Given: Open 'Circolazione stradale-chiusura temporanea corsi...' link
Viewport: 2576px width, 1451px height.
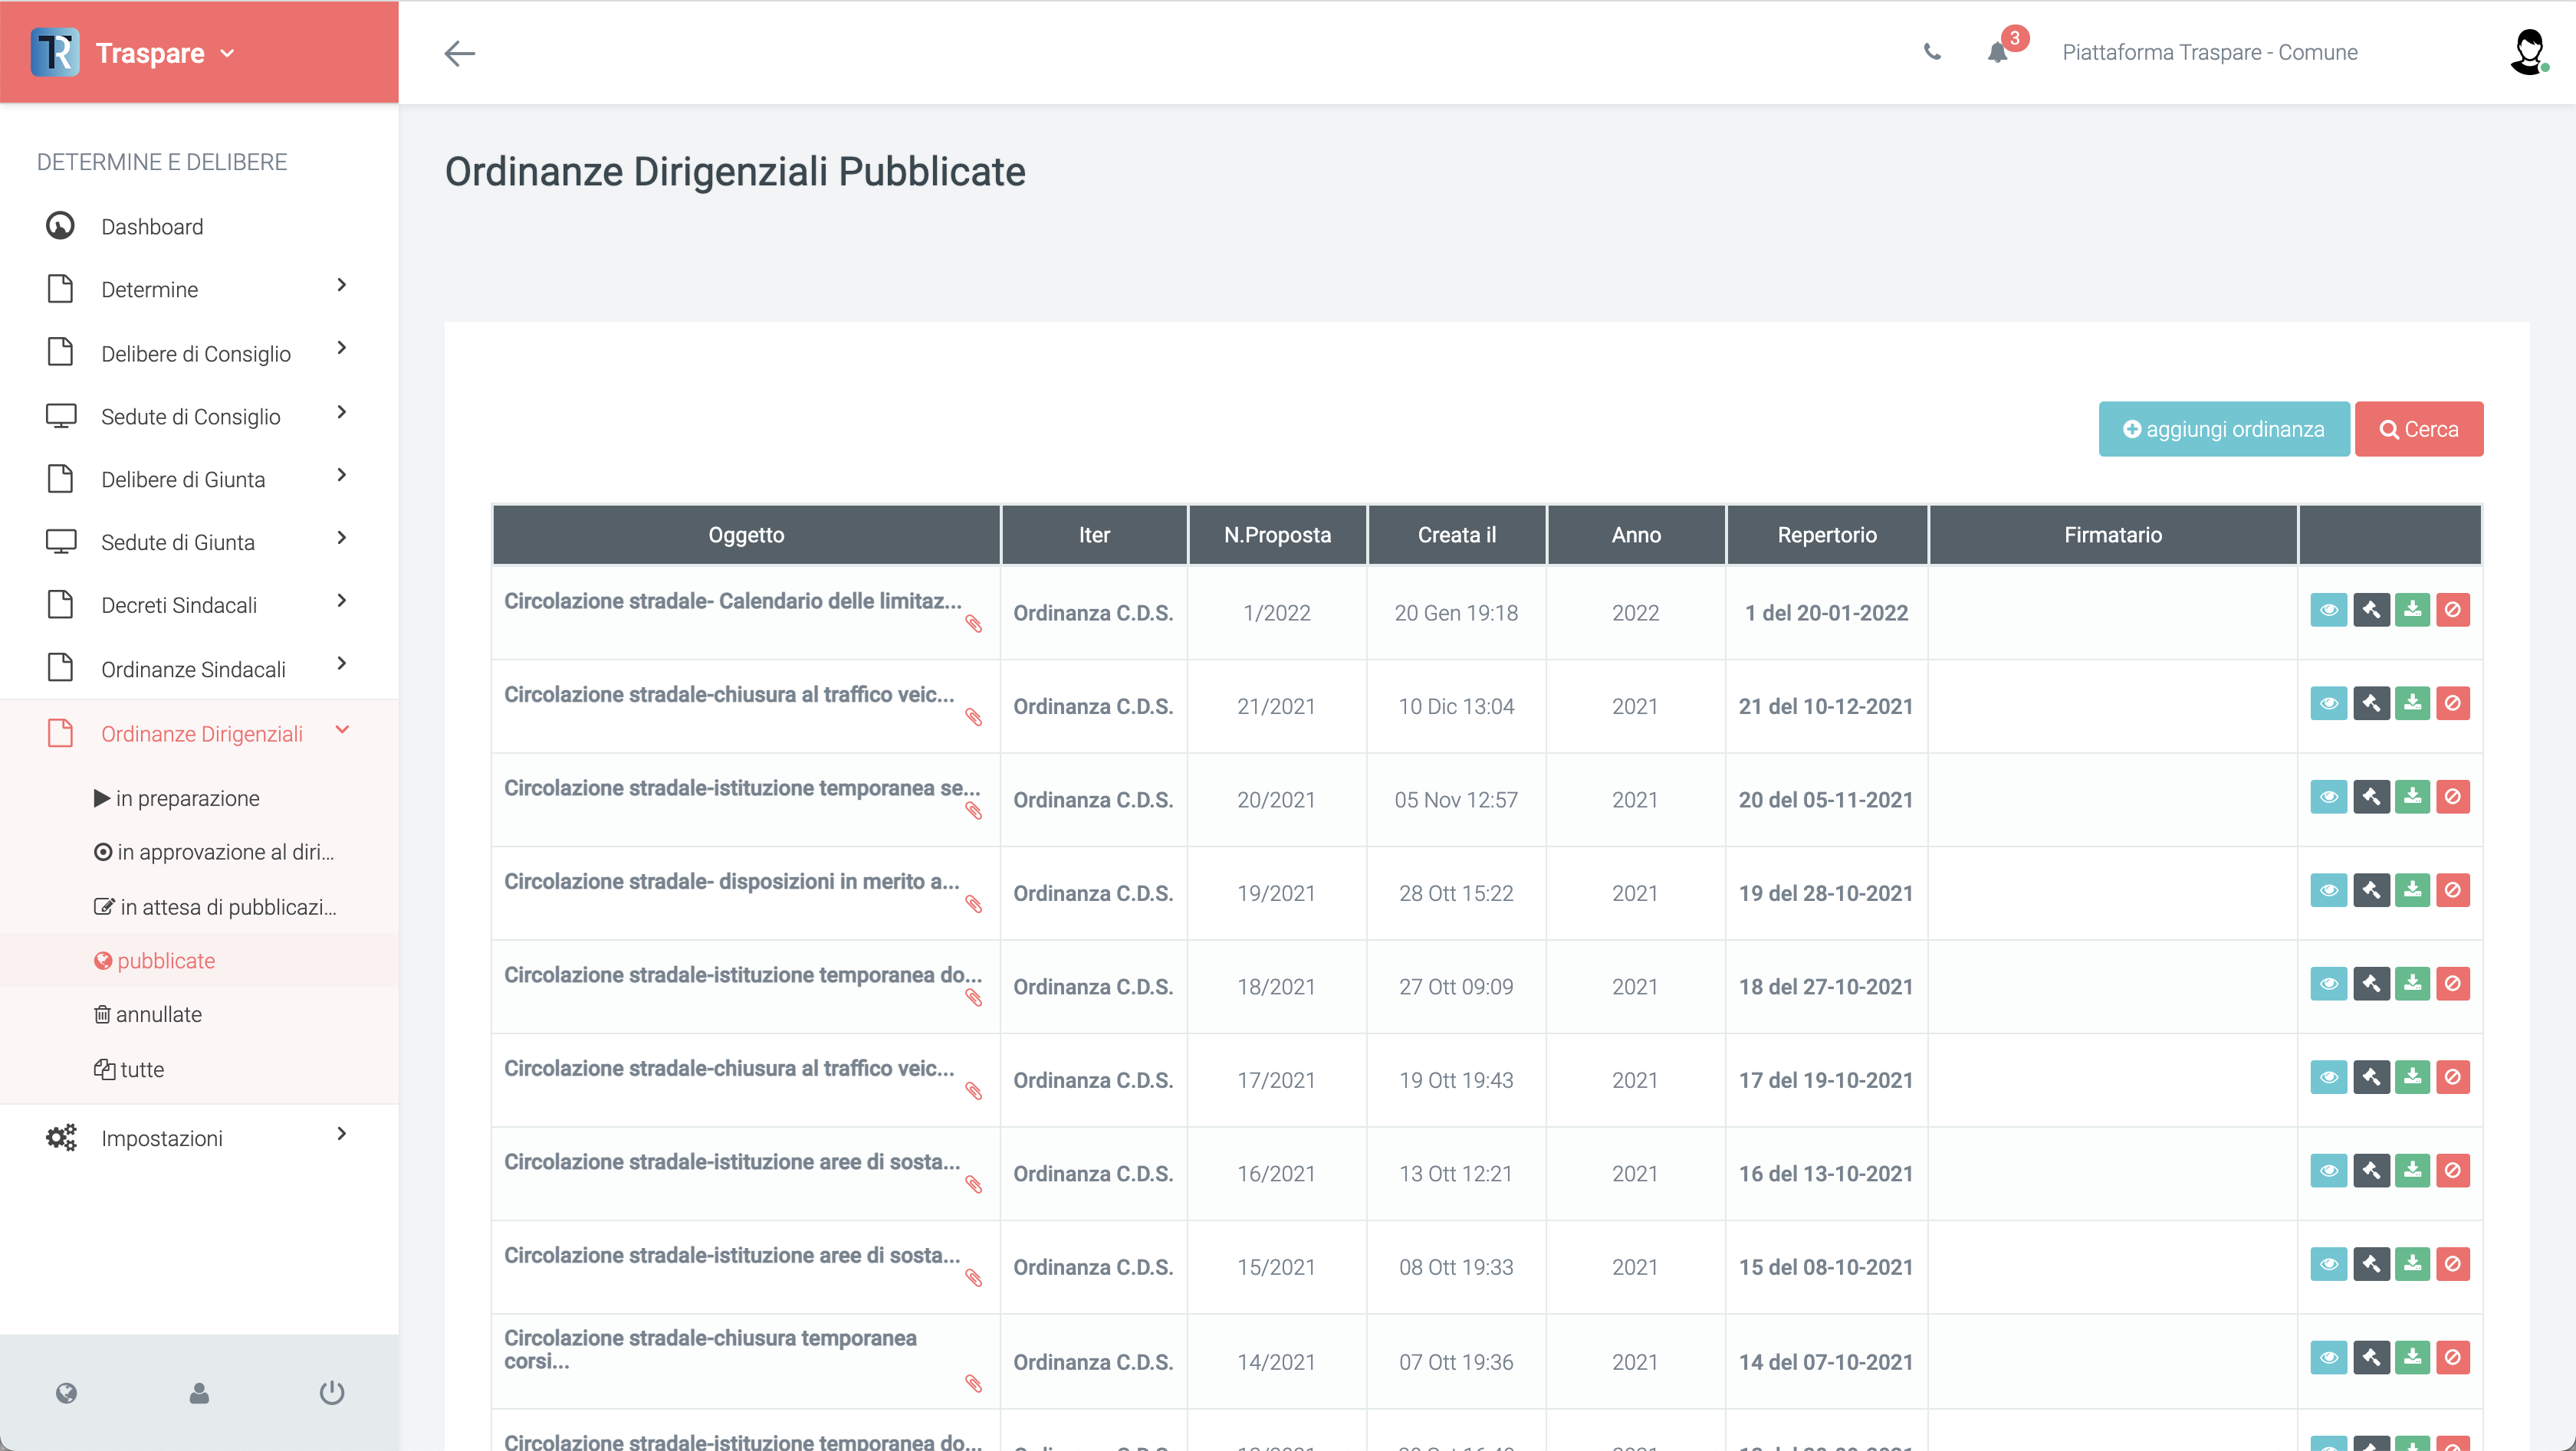Looking at the screenshot, I should 710,1349.
